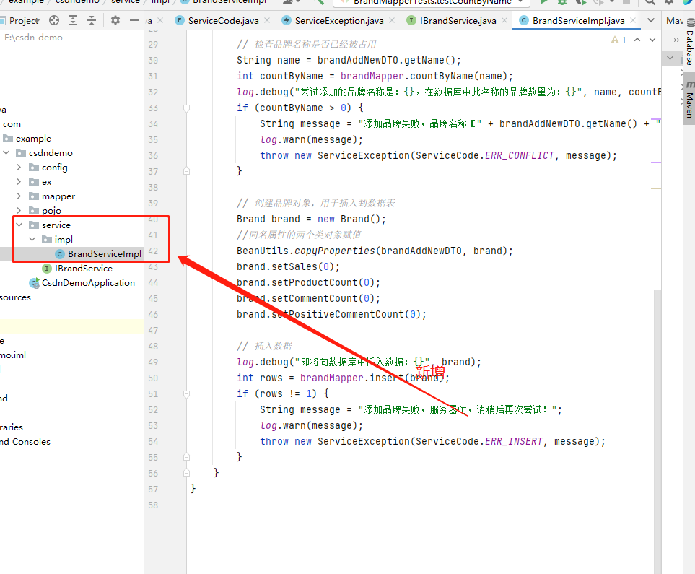
Task: Click line number 50 in the gutter
Action: point(153,378)
